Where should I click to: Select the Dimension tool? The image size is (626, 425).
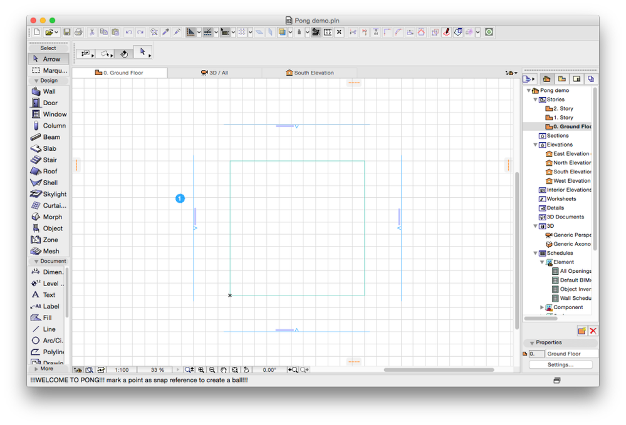(x=47, y=272)
